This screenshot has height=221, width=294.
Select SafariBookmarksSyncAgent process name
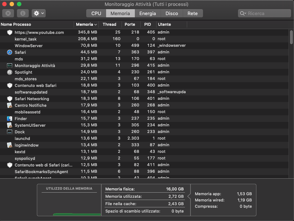tap(41, 172)
